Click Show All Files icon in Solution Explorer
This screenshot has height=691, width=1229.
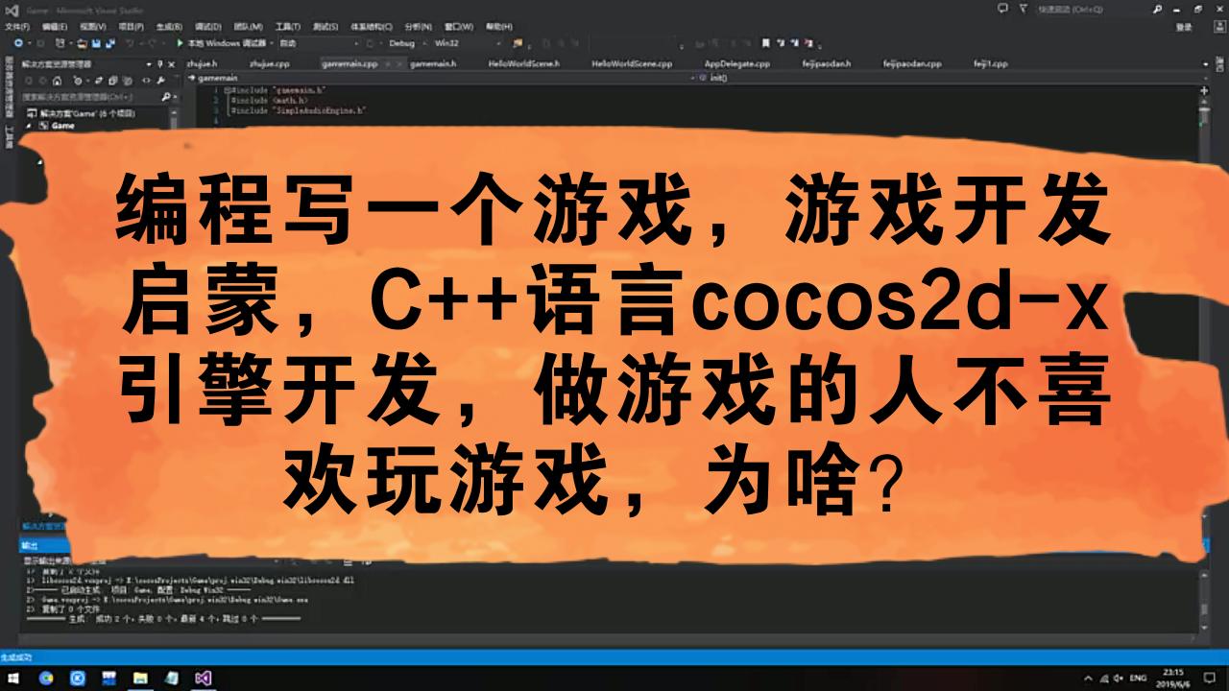(128, 81)
